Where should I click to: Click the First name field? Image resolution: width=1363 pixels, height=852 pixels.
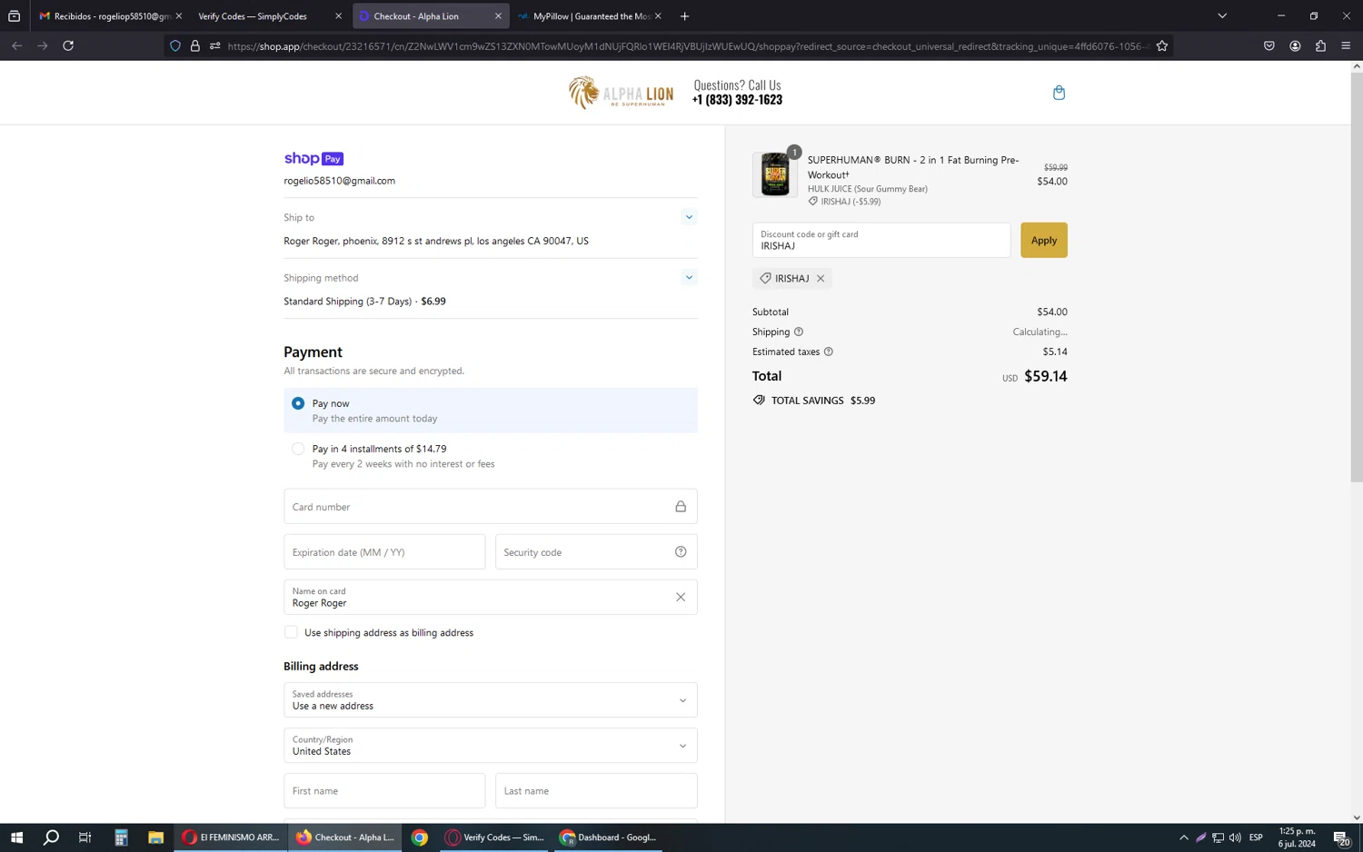[x=384, y=791]
